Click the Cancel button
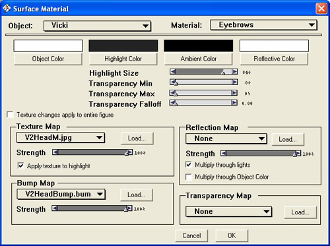Screen dimensions: 330x246 click(x=191, y=235)
